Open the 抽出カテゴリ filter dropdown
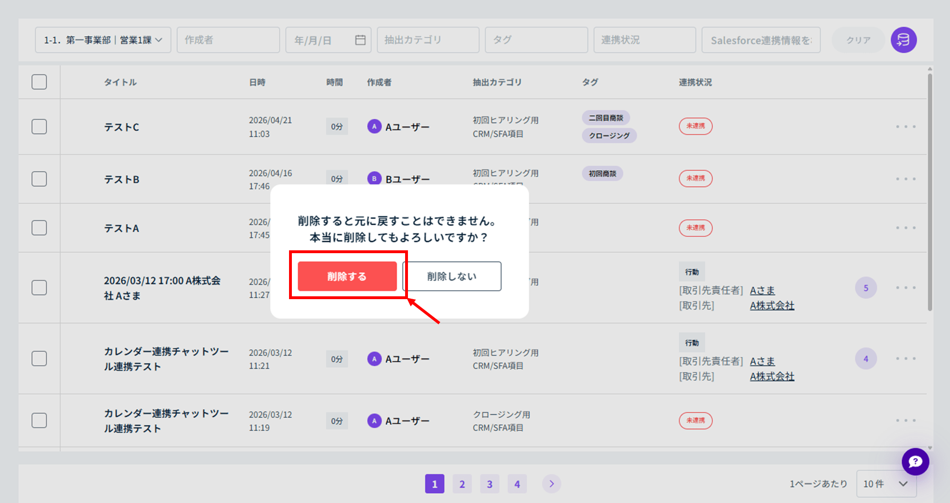The width and height of the screenshot is (950, 503). (x=427, y=40)
